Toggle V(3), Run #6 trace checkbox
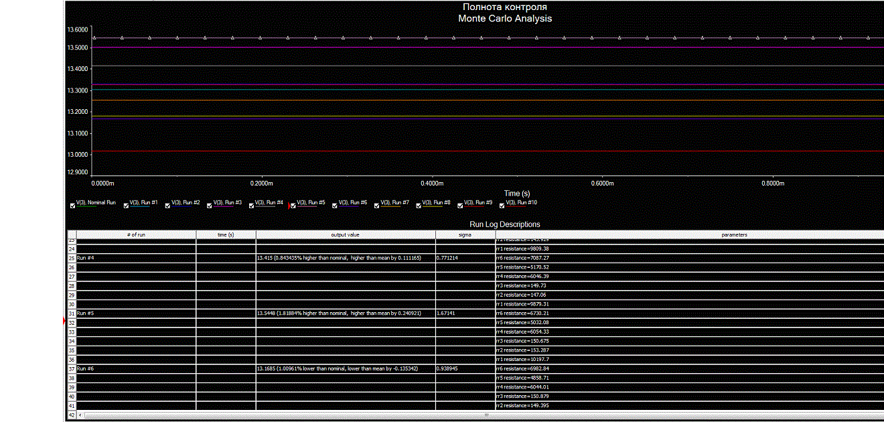 pyautogui.click(x=336, y=206)
